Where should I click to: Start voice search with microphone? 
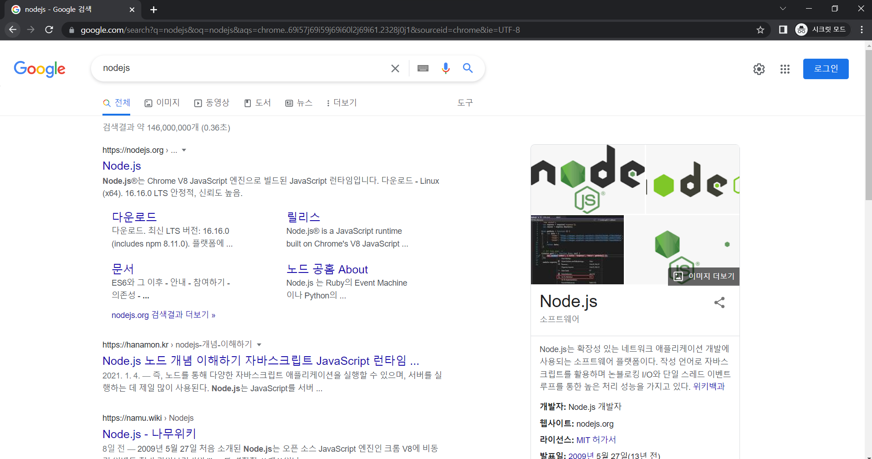point(445,68)
